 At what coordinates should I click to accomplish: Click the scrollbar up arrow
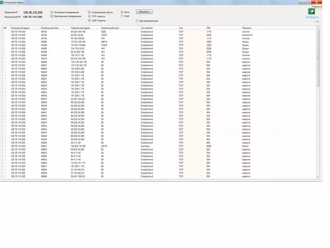tap(318, 28)
